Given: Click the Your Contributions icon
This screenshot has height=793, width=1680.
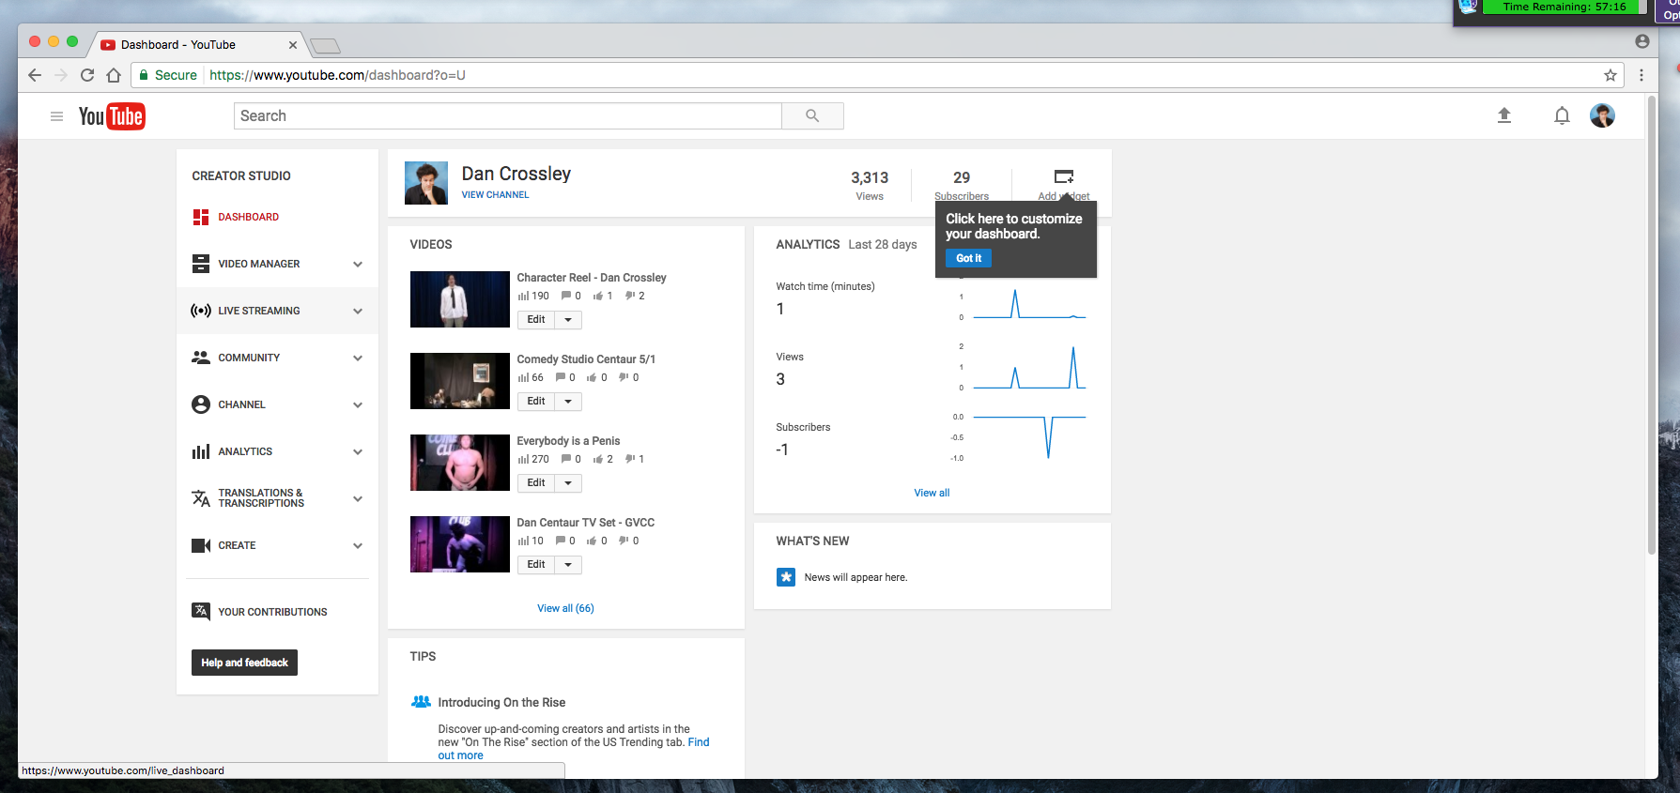Looking at the screenshot, I should point(201,611).
